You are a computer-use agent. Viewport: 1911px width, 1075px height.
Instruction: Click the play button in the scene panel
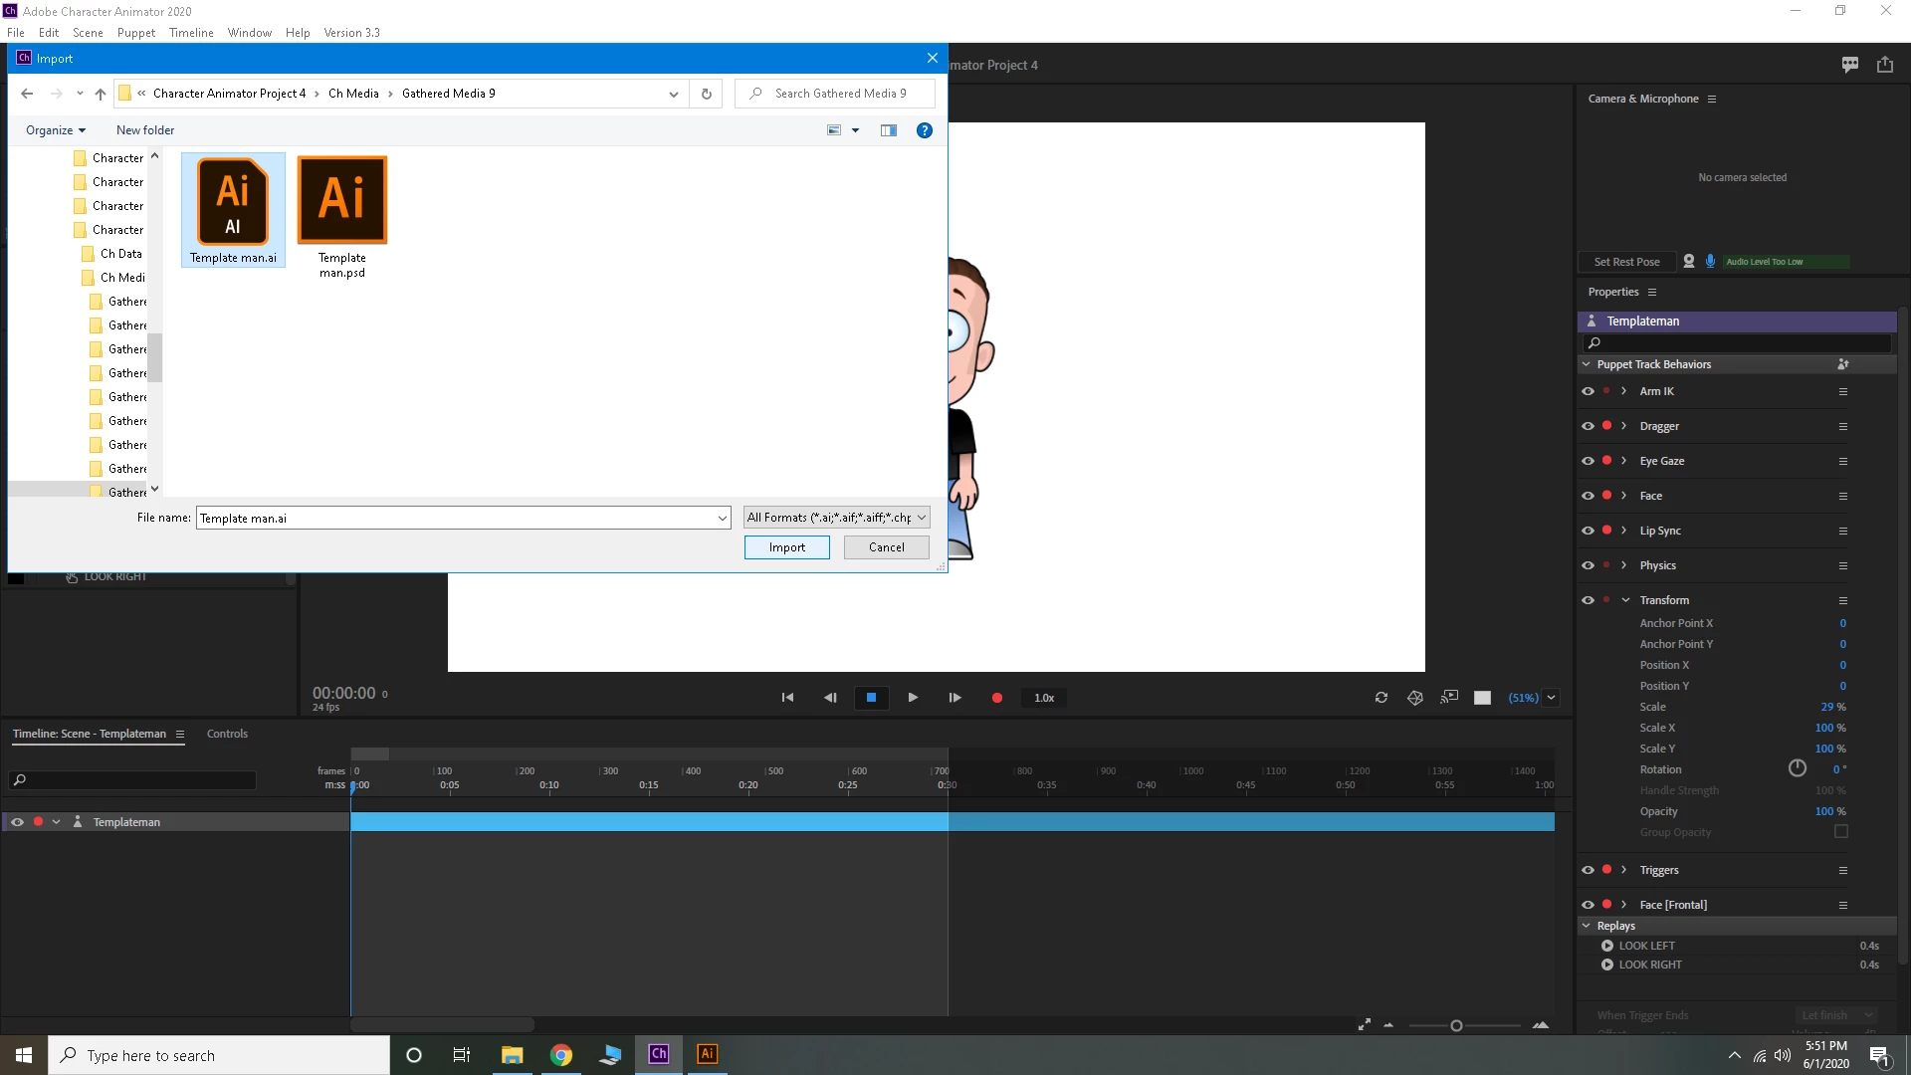(913, 698)
